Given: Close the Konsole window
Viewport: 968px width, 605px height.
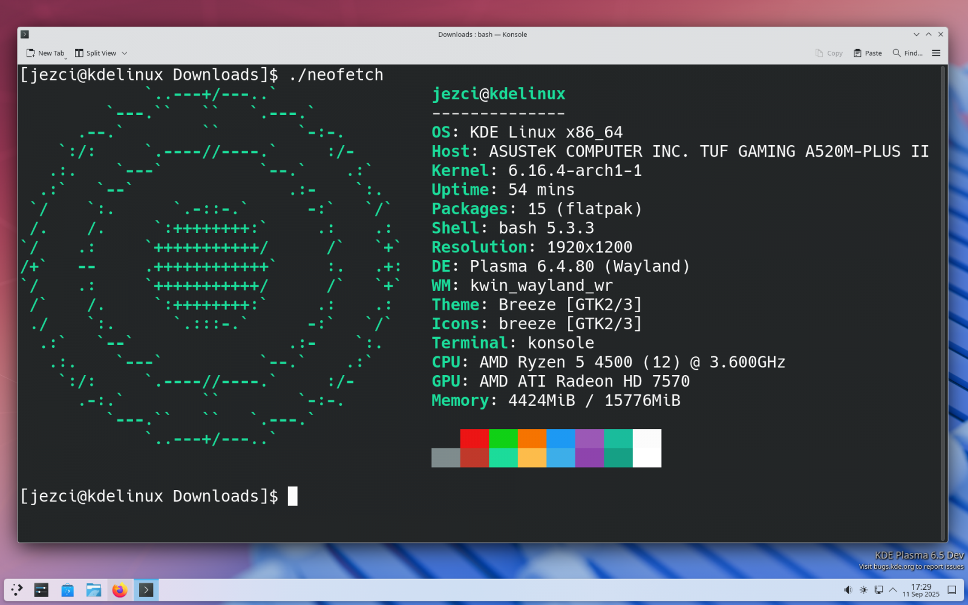Looking at the screenshot, I should click(941, 34).
